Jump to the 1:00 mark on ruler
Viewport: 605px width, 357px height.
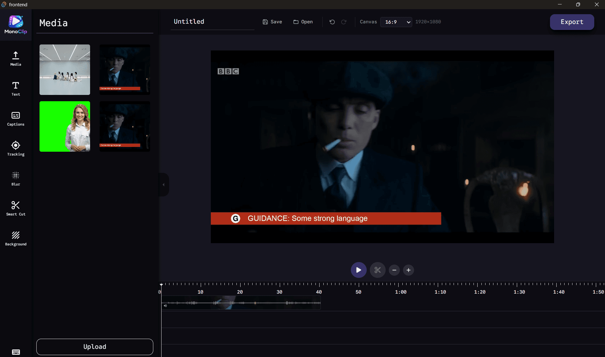point(400,292)
